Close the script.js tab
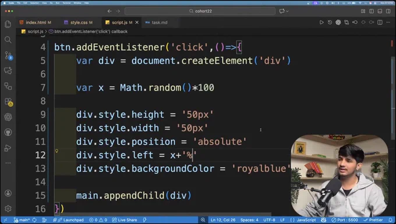 137,23
